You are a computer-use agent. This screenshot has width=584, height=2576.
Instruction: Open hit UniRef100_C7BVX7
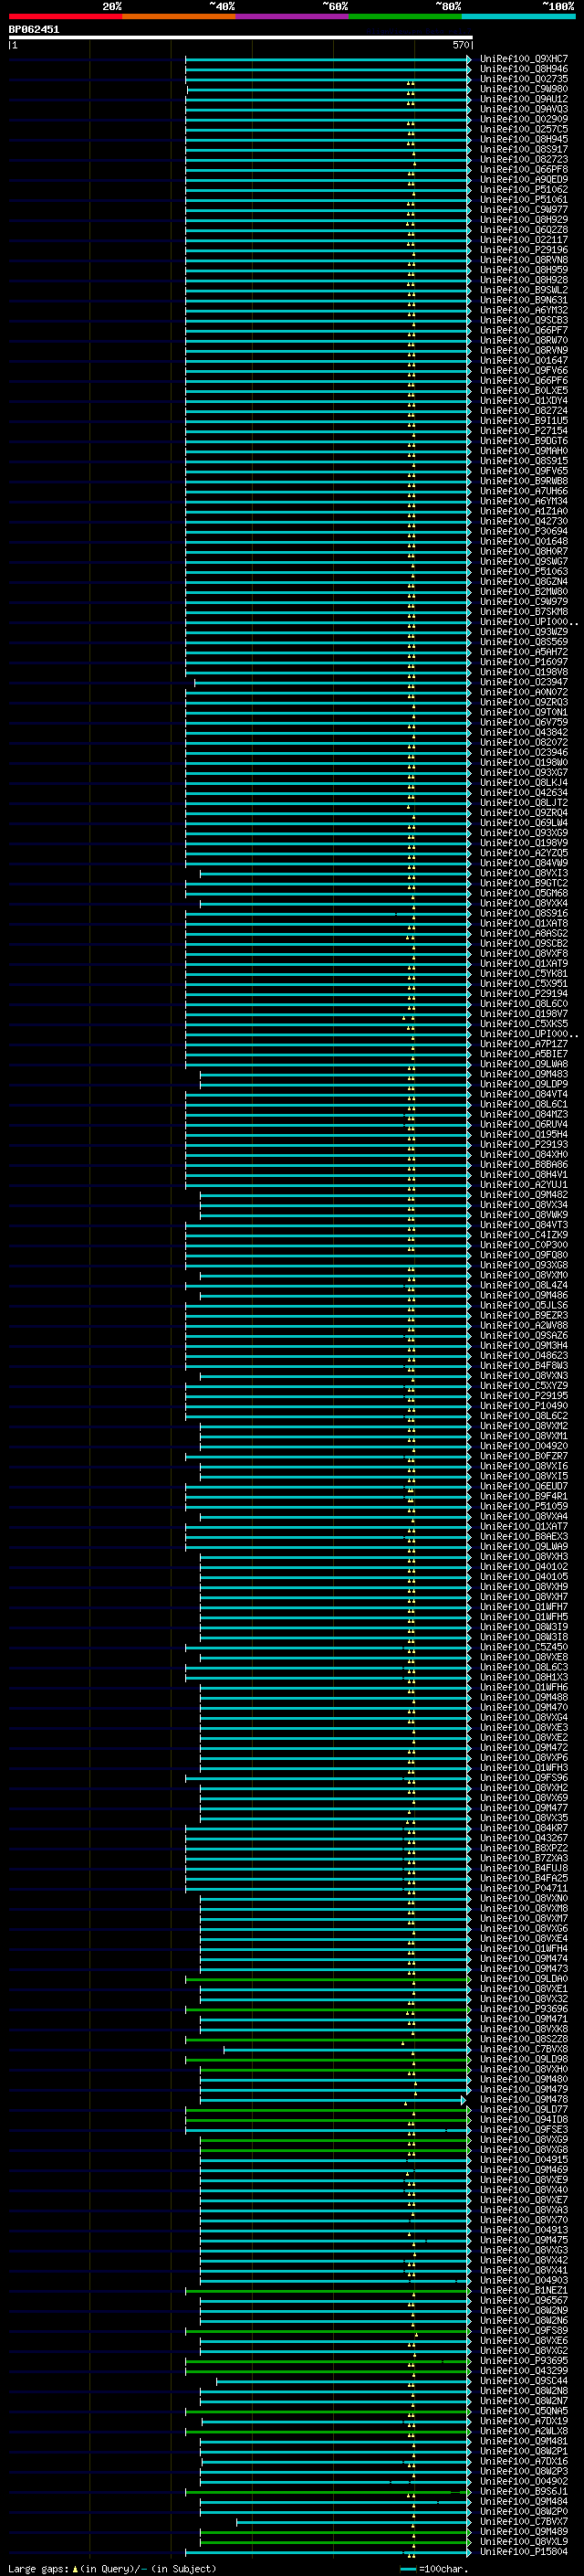(524, 2522)
